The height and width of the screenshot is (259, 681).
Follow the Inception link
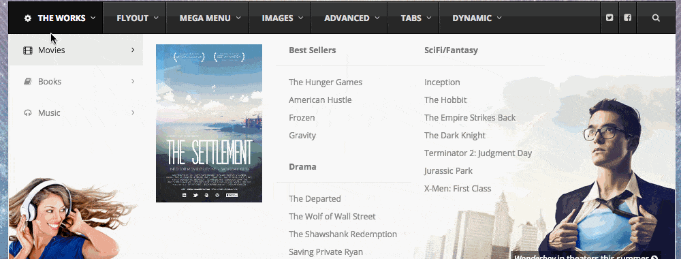(442, 82)
